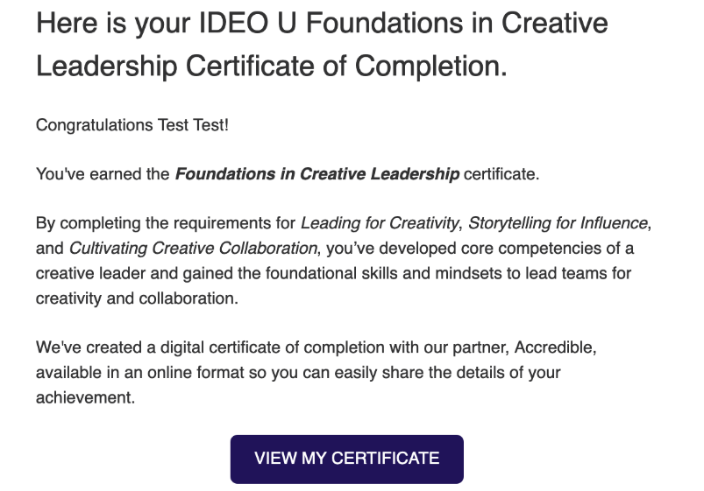Click bold "Foundations in Creative Leadership" text
Image resolution: width=704 pixels, height=491 pixels.
pyautogui.click(x=317, y=174)
